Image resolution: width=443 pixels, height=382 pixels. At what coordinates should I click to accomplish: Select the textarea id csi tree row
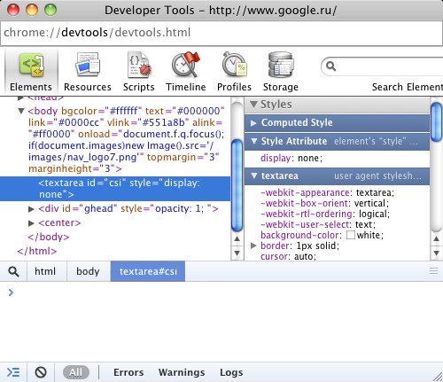pyautogui.click(x=115, y=189)
